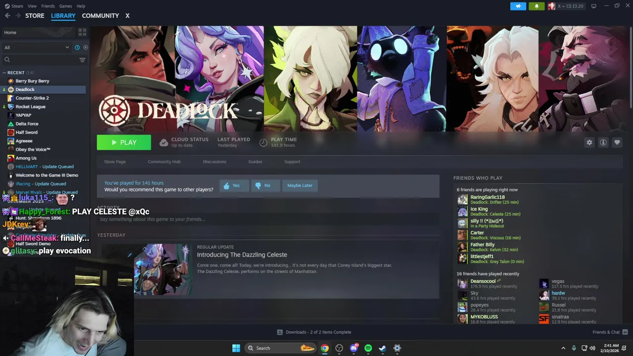The width and height of the screenshot is (633, 356).
Task: Open Deadlock Community Hub link
Action: point(164,162)
